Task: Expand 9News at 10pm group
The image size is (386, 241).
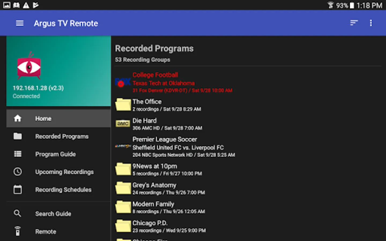Action: coord(248,170)
